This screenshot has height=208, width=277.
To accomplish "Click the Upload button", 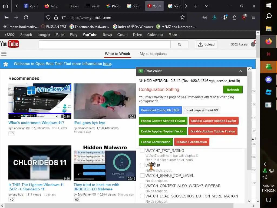I will (206, 44).
